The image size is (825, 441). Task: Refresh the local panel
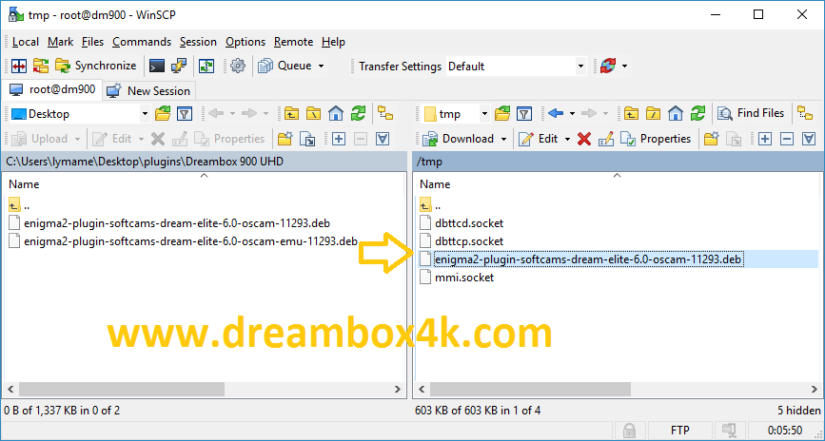coord(359,113)
